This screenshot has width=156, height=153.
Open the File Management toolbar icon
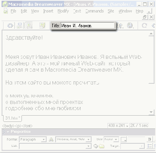[x=120, y=26]
